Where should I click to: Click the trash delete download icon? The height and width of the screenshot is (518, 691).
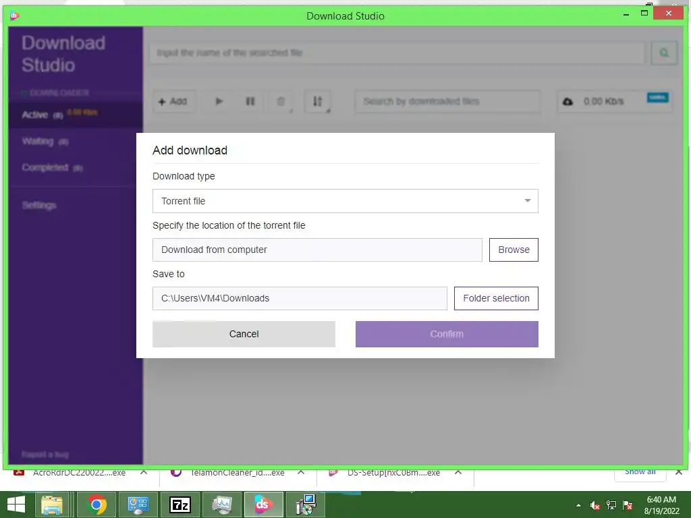(281, 102)
